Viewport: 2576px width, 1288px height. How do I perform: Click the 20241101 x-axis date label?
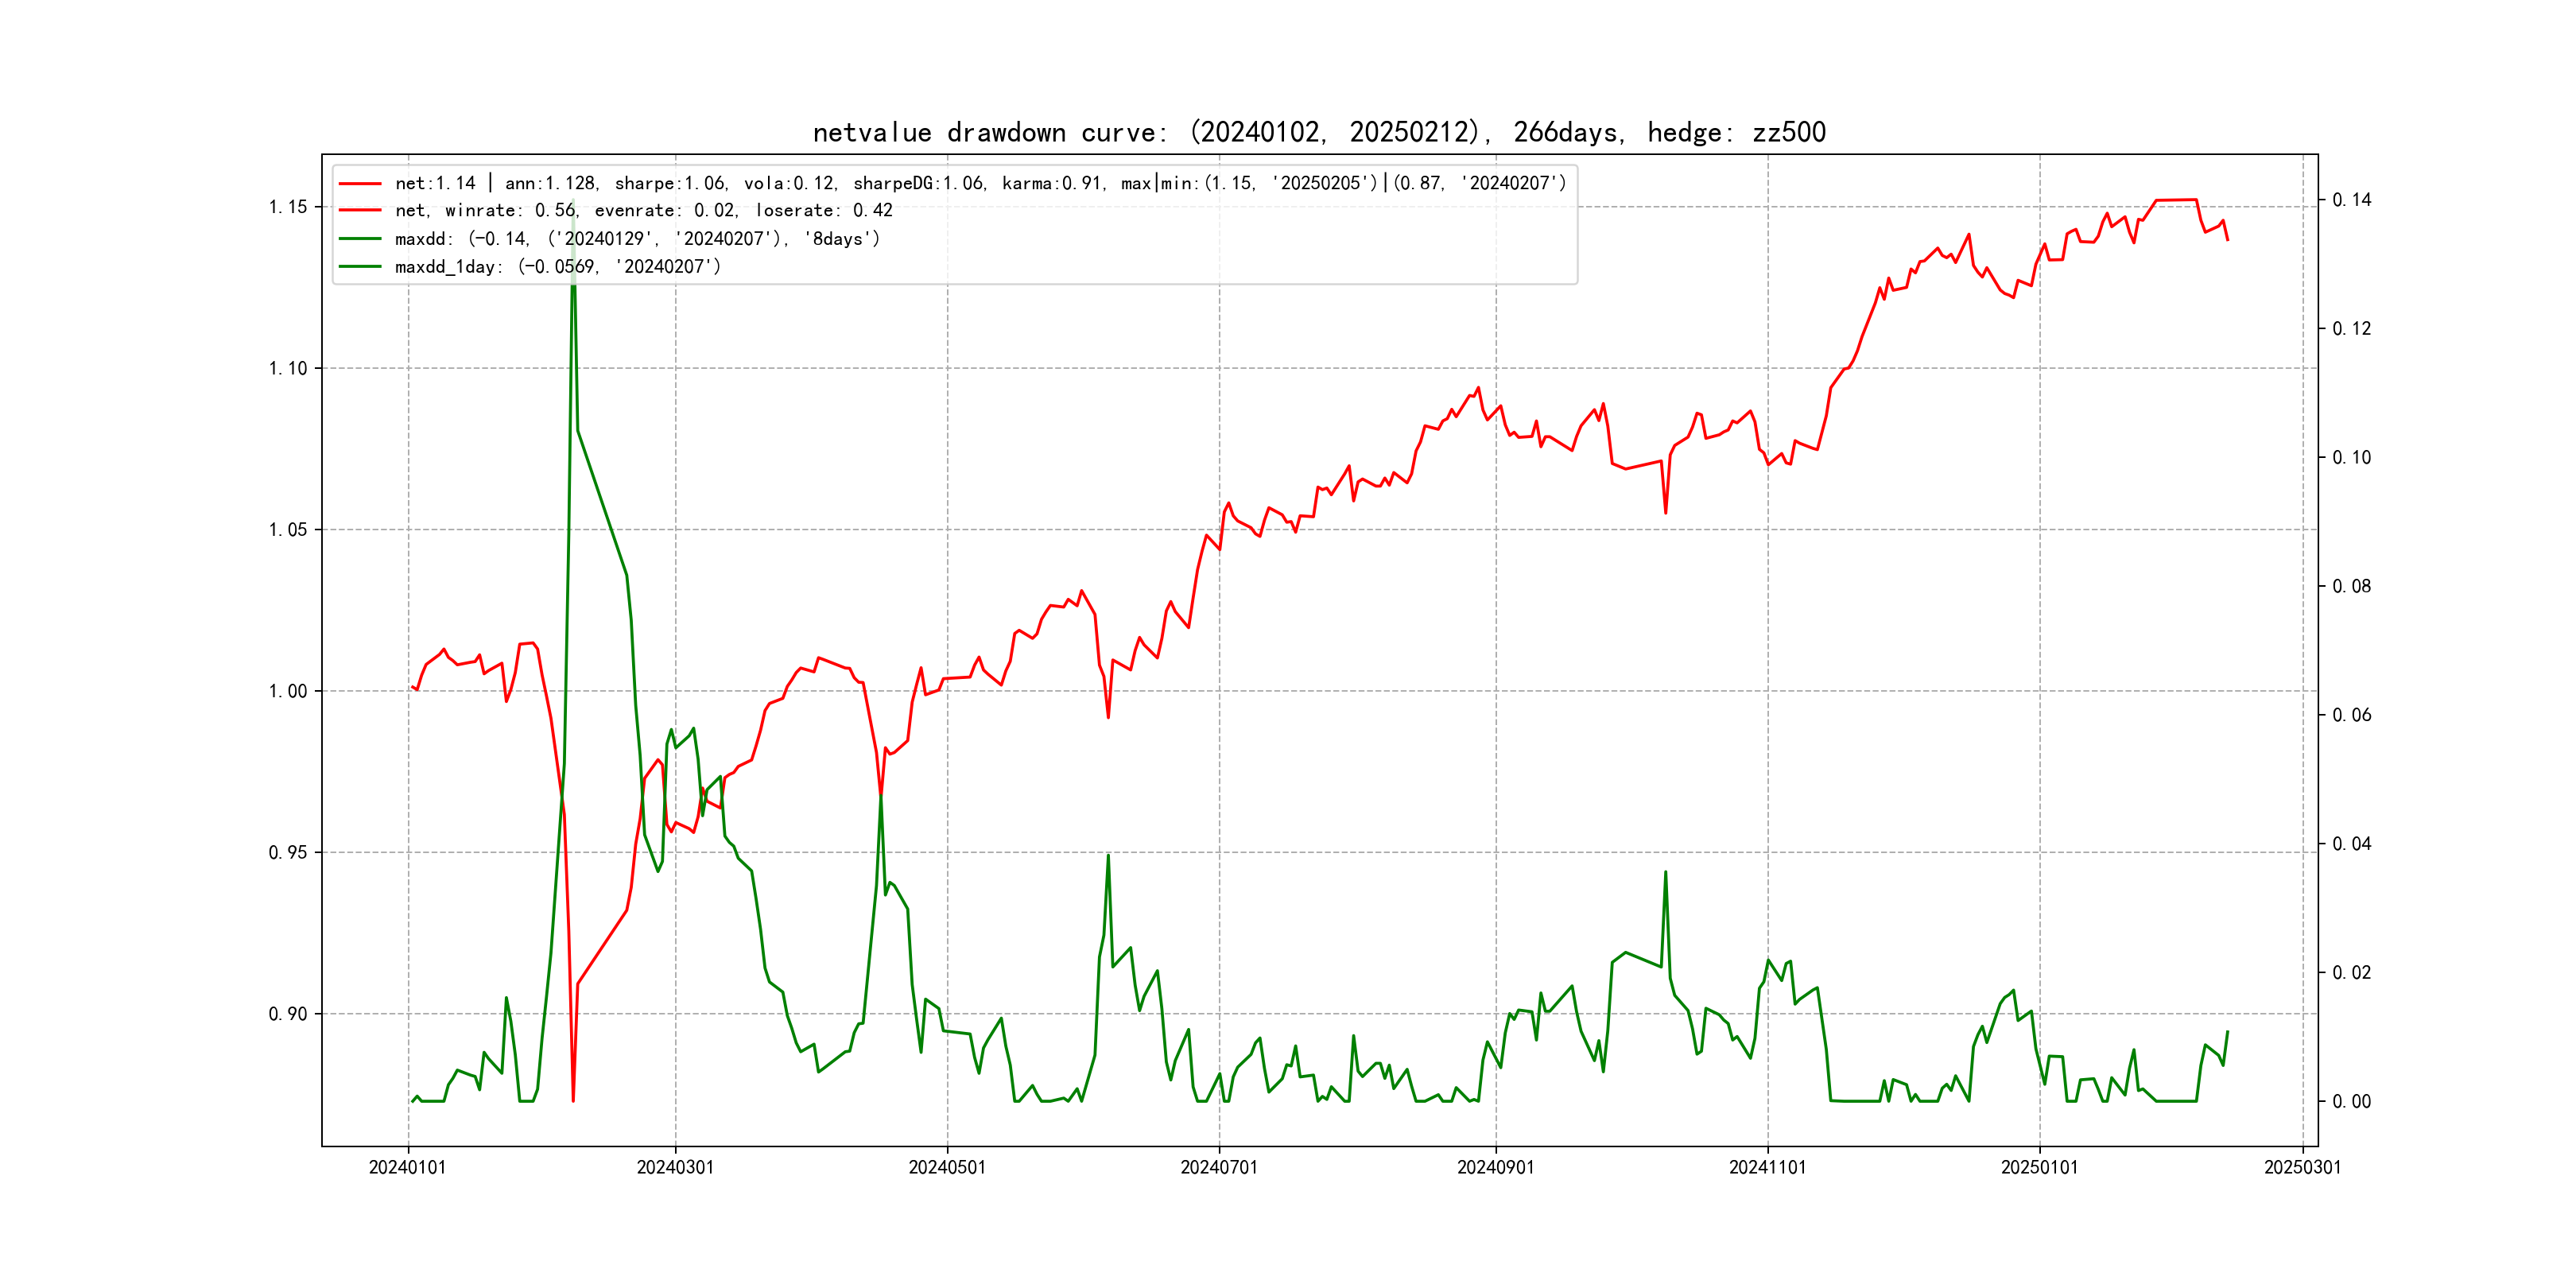1767,1168
